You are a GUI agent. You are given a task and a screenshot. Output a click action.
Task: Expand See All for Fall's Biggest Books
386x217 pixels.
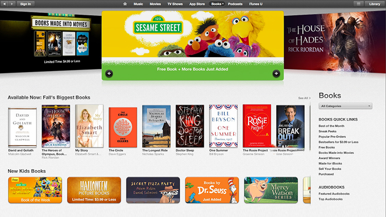[x=304, y=98]
